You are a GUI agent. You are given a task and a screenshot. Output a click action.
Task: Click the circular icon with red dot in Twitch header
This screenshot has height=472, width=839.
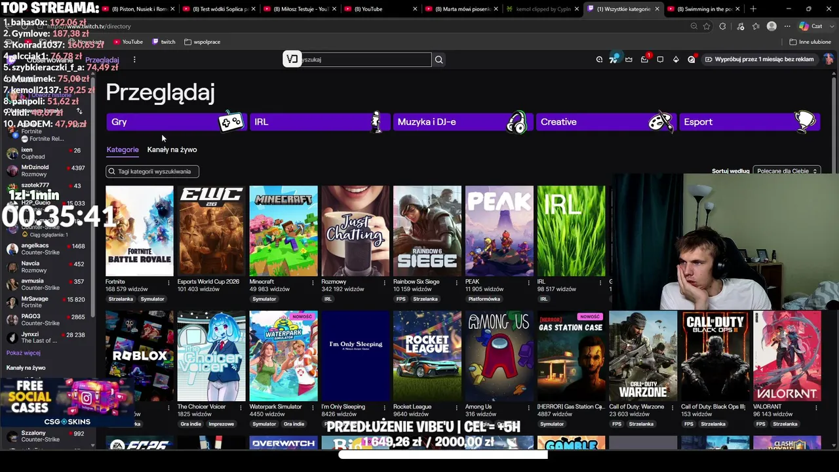tap(692, 60)
